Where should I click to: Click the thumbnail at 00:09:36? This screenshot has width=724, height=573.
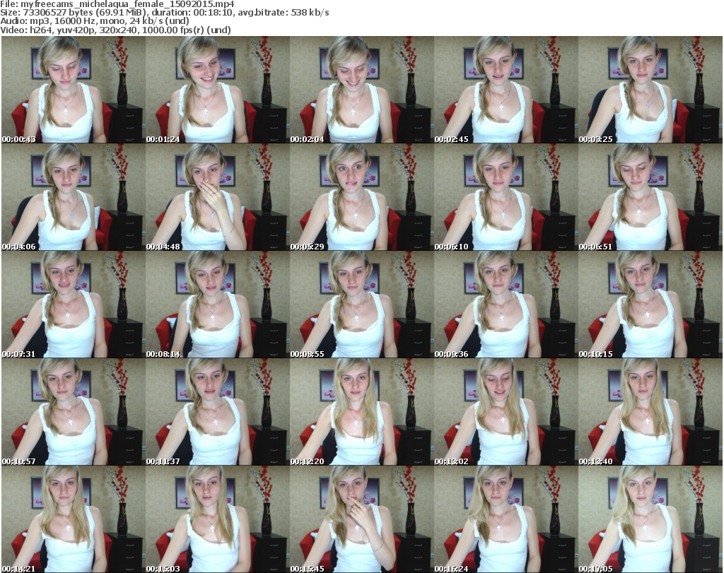(x=506, y=305)
